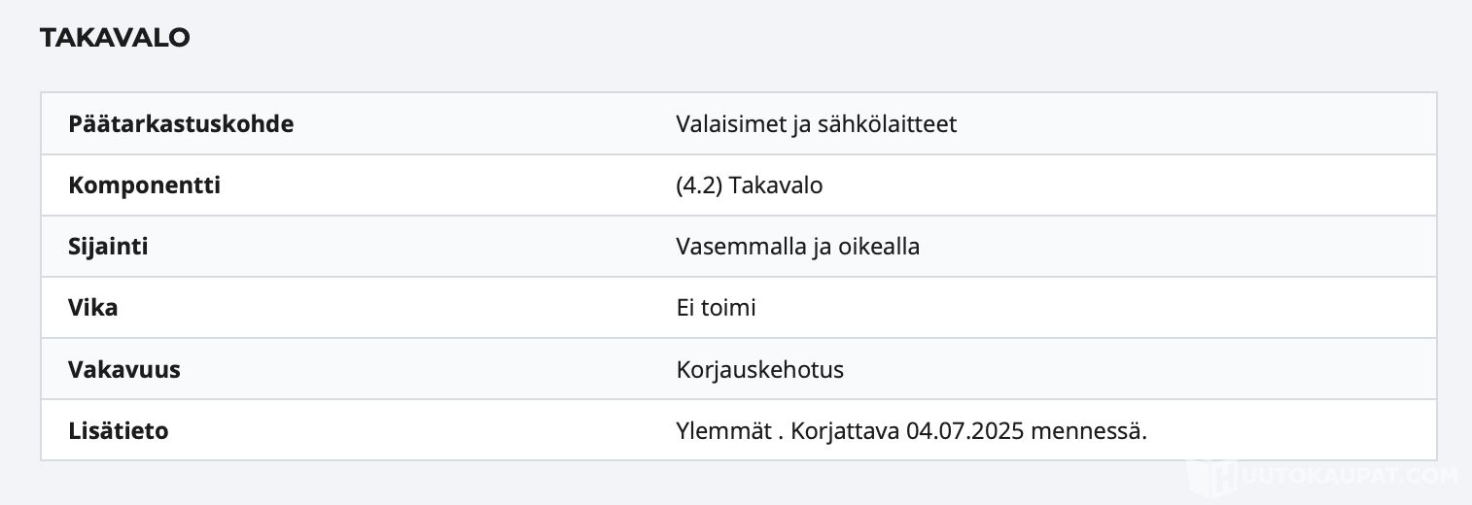Click Vasemmalla ja oikealla text
1472x505 pixels.
[x=797, y=247]
